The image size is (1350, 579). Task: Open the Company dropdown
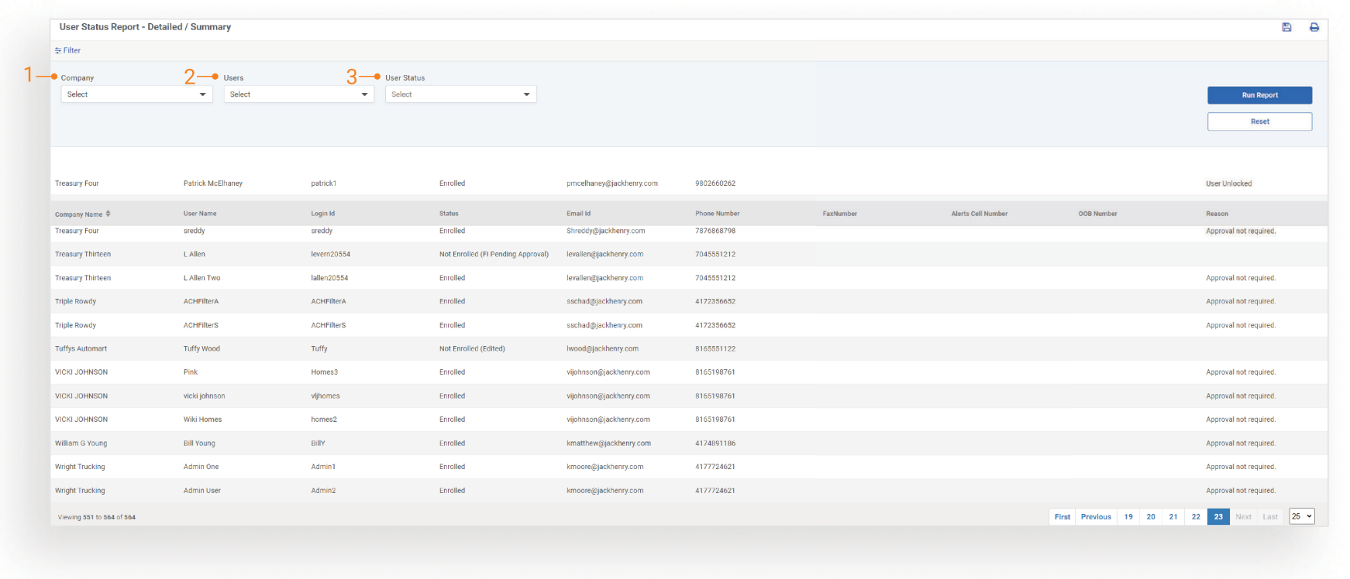tap(136, 94)
